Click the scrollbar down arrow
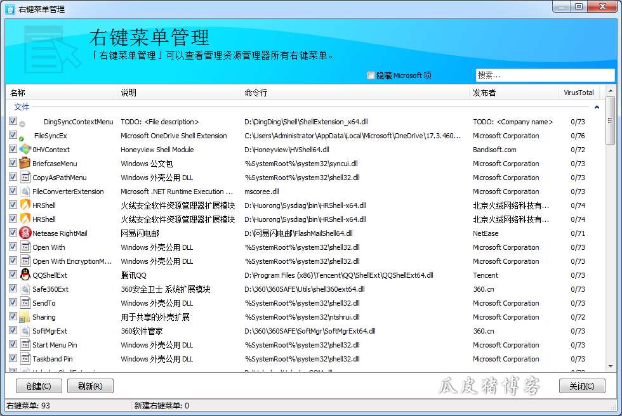This screenshot has width=622, height=416. pos(611,367)
